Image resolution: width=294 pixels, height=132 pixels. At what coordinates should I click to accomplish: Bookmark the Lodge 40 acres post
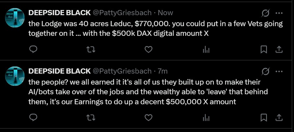[x=264, y=49]
